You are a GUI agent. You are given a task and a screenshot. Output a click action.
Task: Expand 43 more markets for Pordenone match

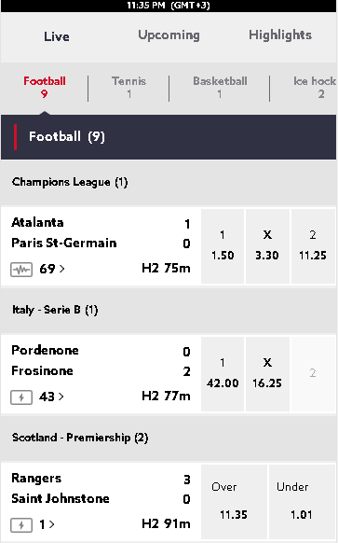(x=51, y=397)
